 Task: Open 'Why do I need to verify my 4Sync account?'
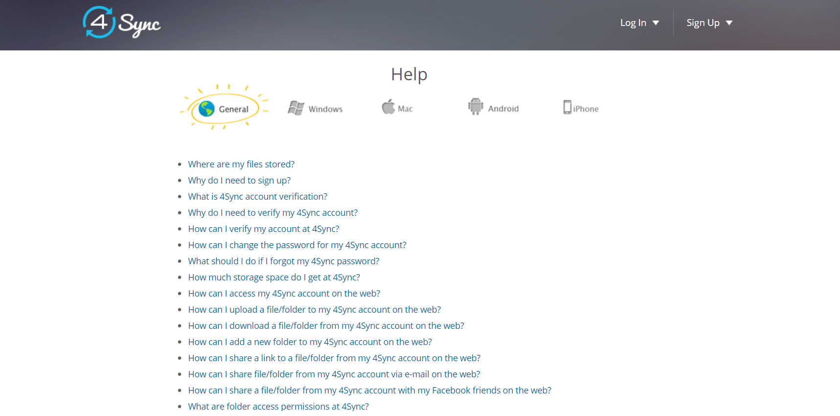click(x=273, y=213)
